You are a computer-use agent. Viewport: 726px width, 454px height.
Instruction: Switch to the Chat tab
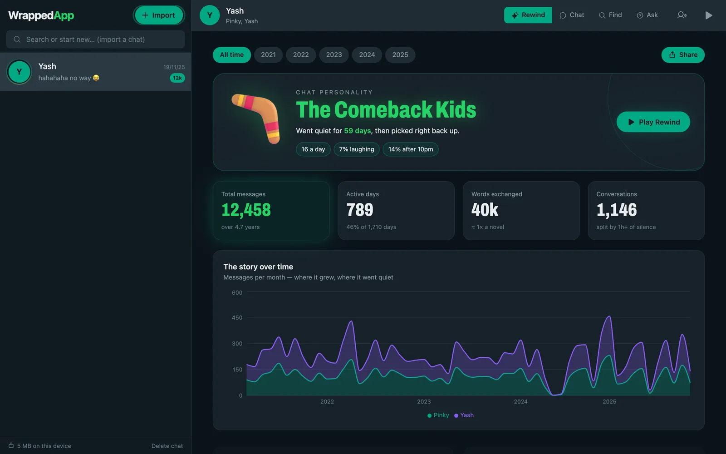572,15
